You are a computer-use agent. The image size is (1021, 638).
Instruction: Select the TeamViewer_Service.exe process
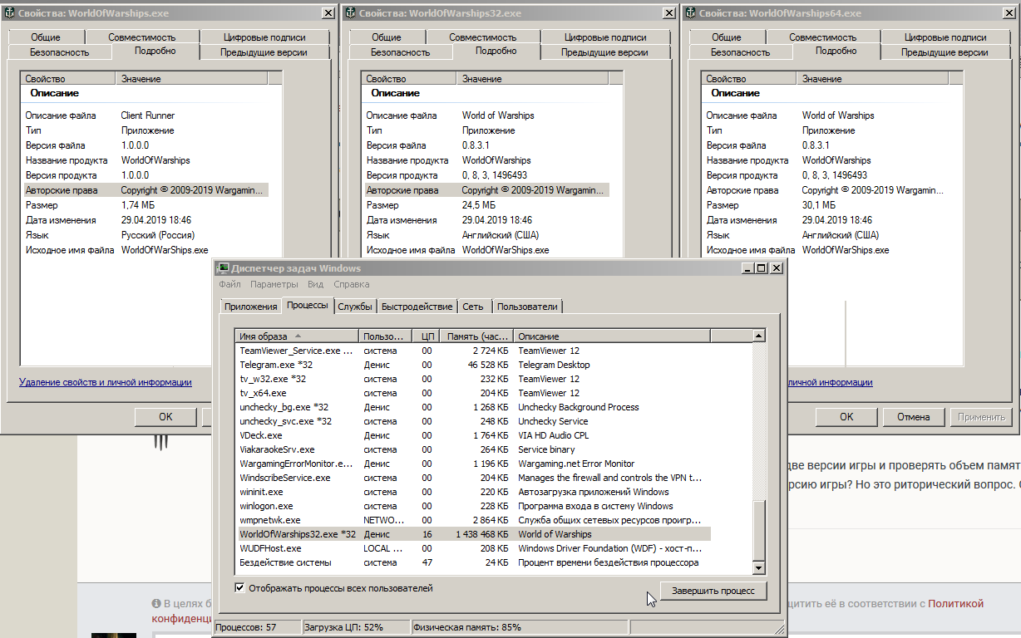point(473,351)
